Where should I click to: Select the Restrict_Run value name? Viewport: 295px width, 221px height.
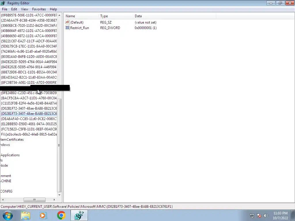click(80, 28)
